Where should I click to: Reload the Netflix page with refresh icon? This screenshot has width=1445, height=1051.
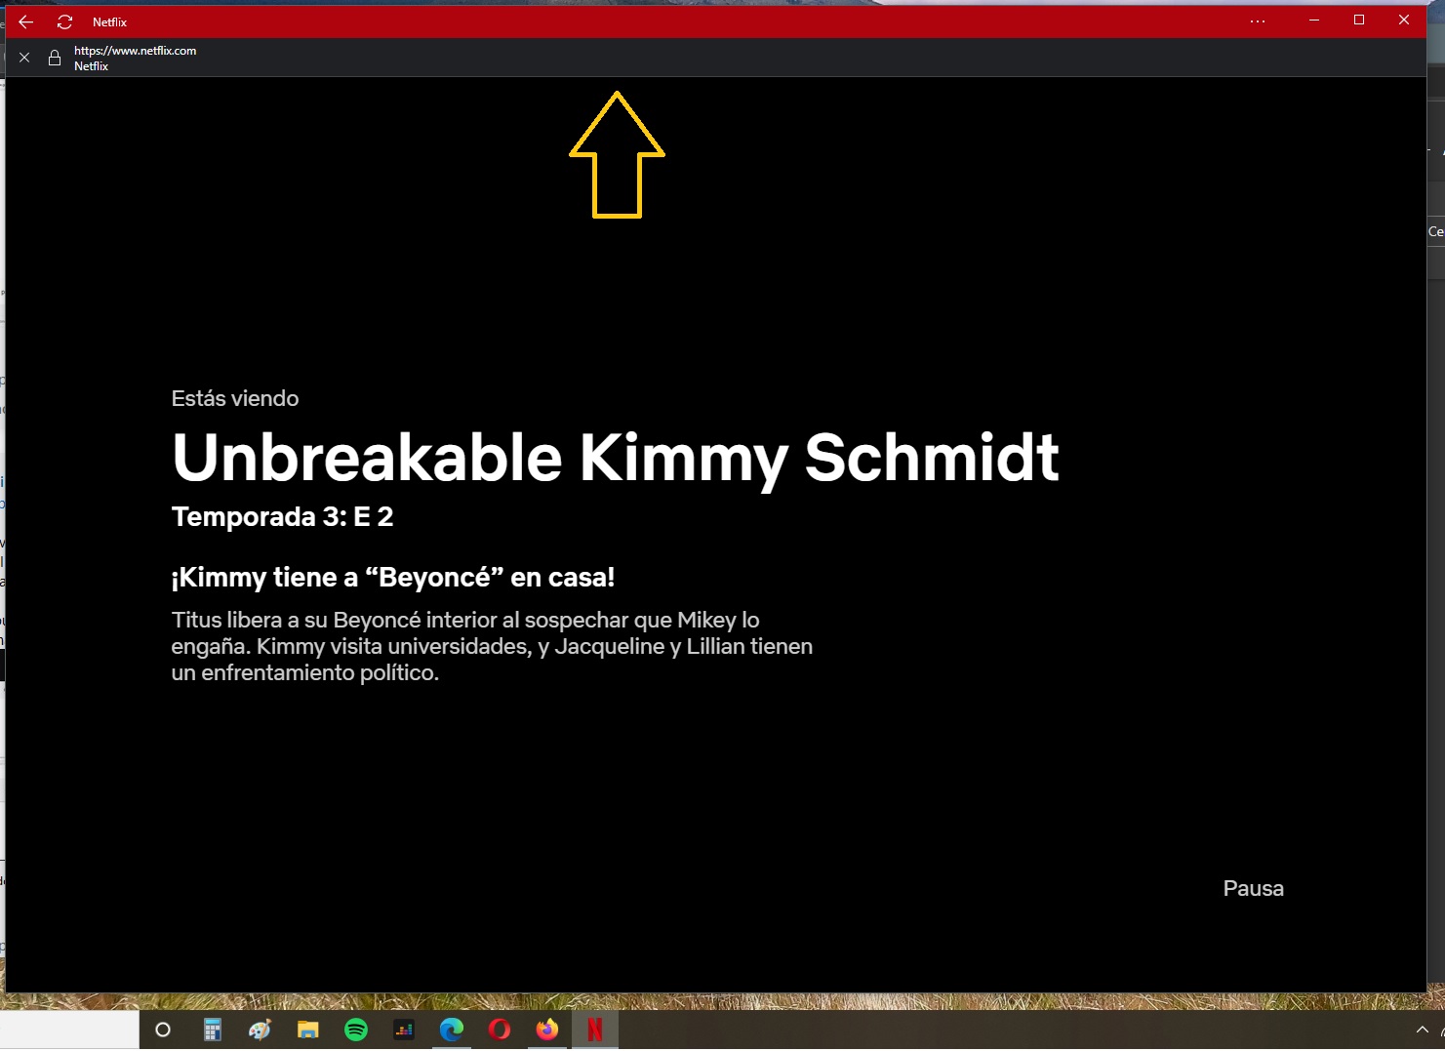pos(64,21)
